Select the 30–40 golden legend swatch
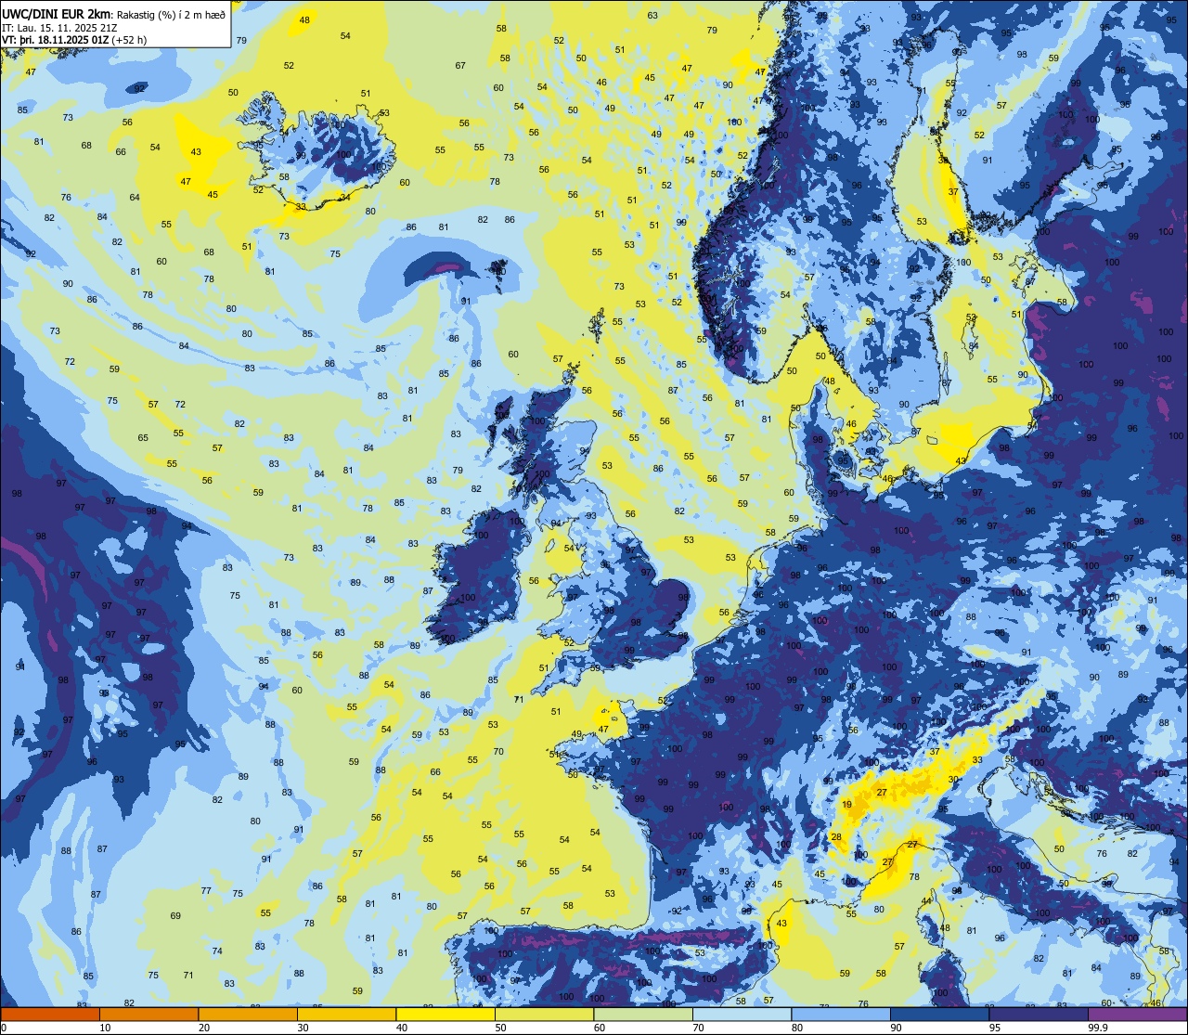Screen dimensions: 1188x1035 click(346, 1015)
